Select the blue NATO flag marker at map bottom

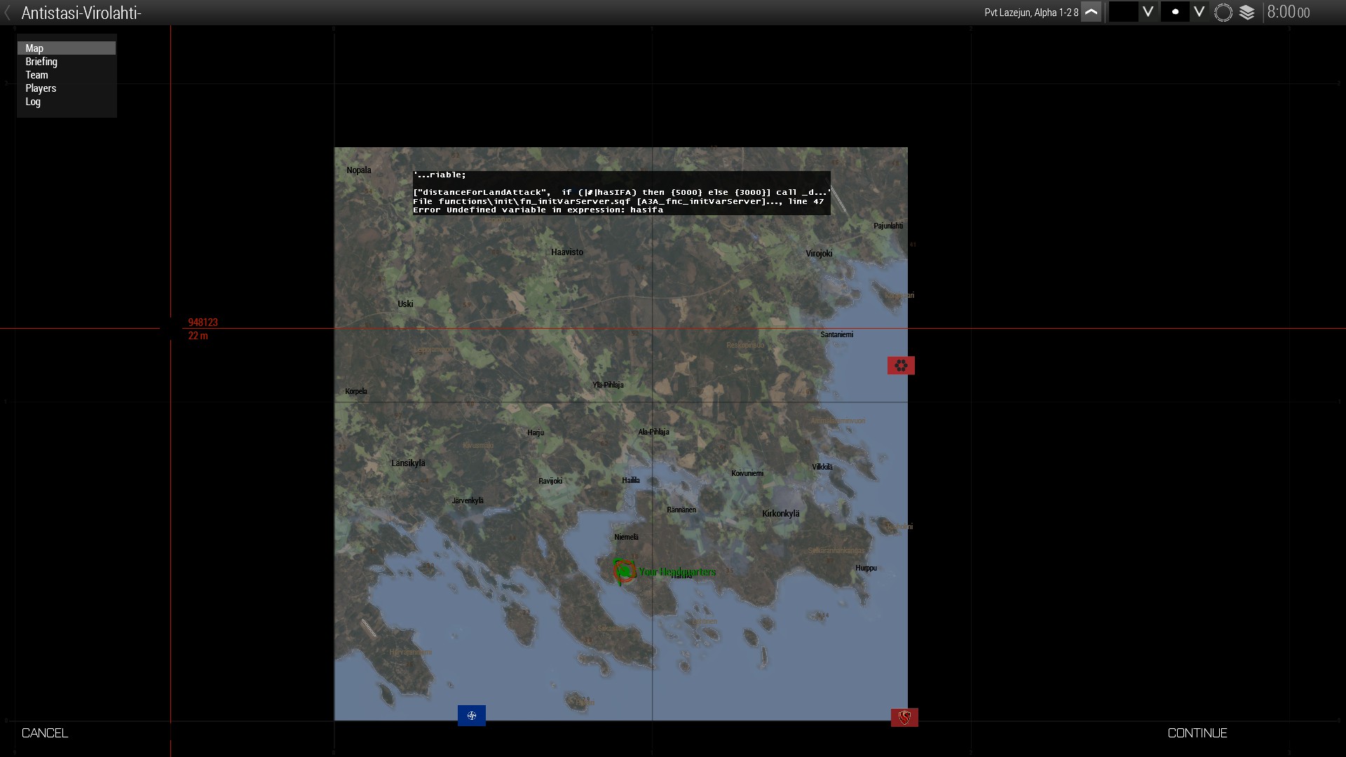(472, 716)
